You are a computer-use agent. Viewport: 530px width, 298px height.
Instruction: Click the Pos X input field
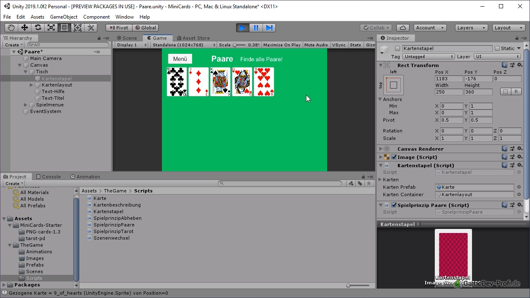click(449, 79)
